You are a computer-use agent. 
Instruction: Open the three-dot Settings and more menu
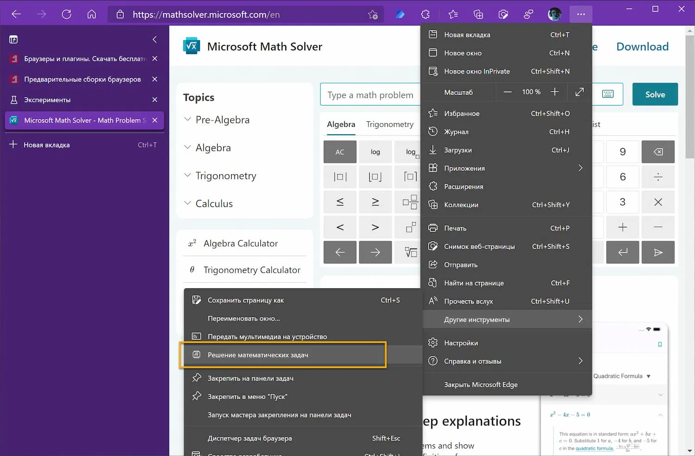point(581,14)
